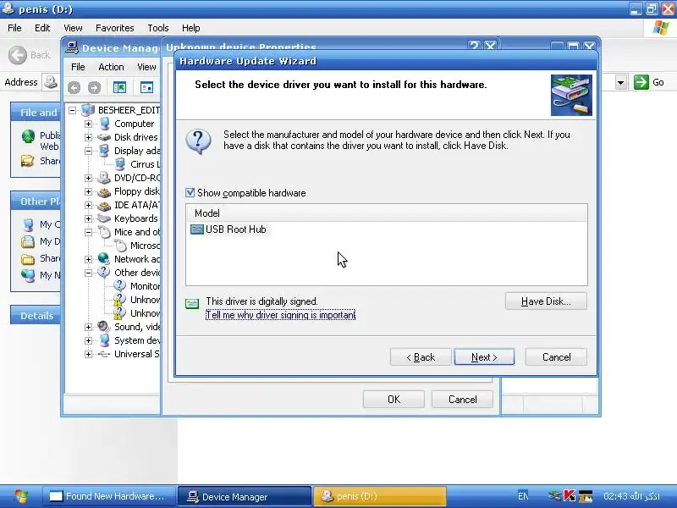Switch to Found New Hardware taskbar item
Image resolution: width=677 pixels, height=508 pixels.
[x=110, y=496]
